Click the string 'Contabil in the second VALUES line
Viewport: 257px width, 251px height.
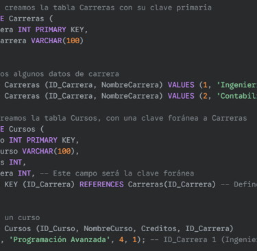[236, 96]
